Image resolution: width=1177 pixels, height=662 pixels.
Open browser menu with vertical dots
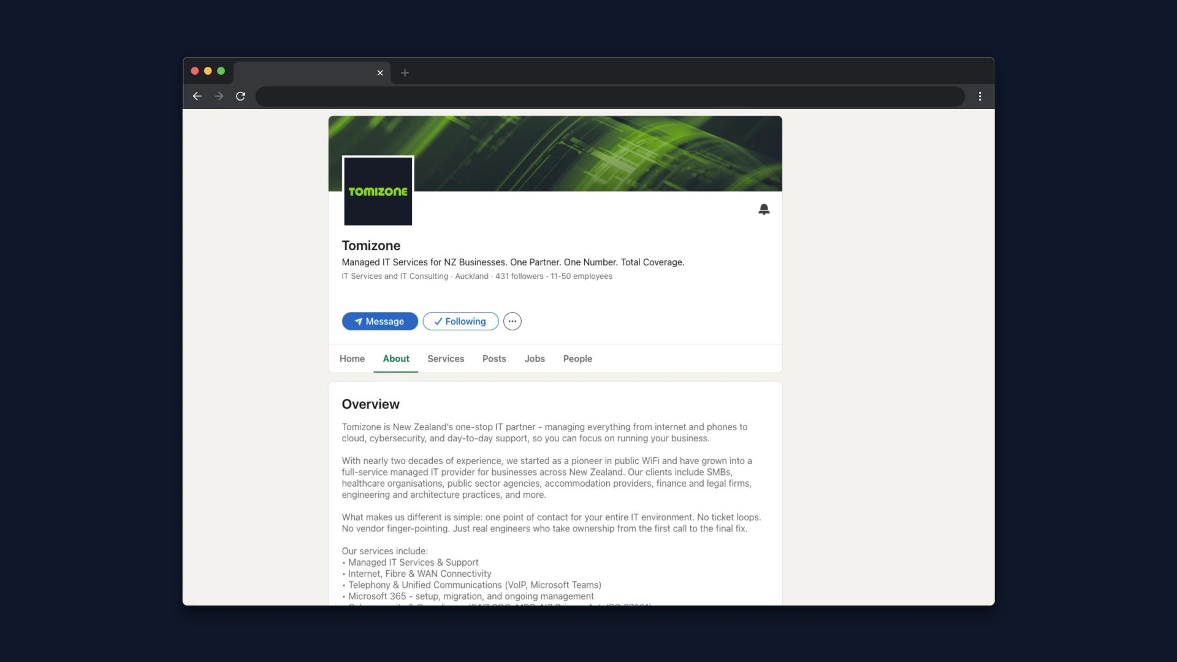point(980,96)
